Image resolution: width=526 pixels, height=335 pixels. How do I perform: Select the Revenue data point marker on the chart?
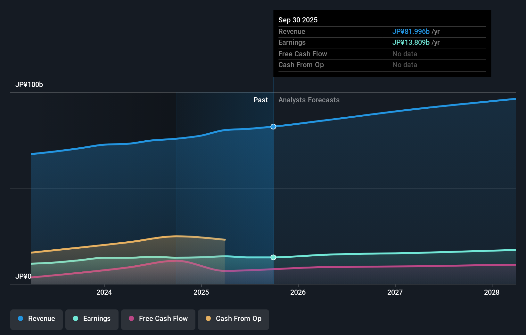click(273, 127)
